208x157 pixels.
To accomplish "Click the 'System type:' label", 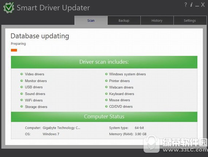I will click(119, 128).
